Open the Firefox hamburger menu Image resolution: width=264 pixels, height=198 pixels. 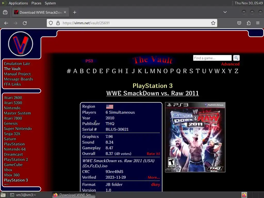(258, 23)
